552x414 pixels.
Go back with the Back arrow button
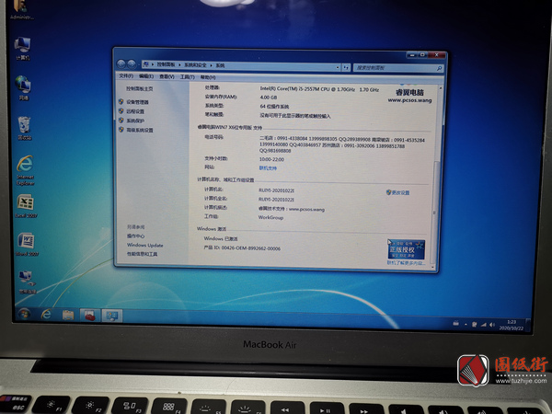(121, 63)
